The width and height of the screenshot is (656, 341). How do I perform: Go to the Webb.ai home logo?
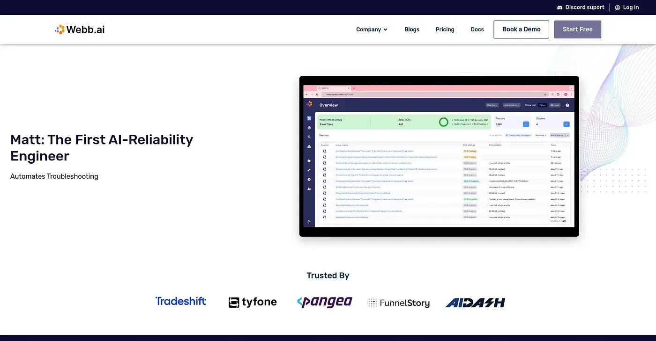coord(80,29)
